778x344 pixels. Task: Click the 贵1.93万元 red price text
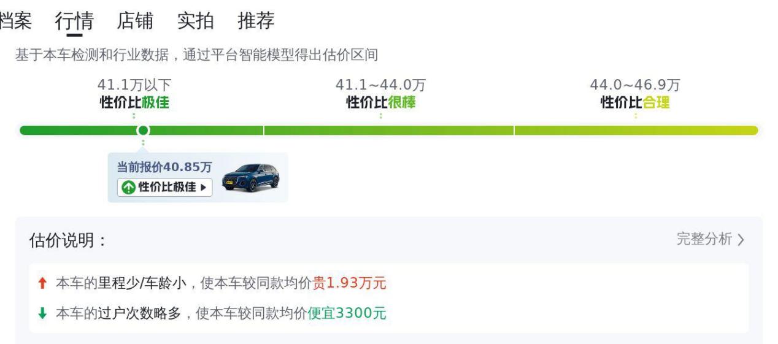[350, 283]
